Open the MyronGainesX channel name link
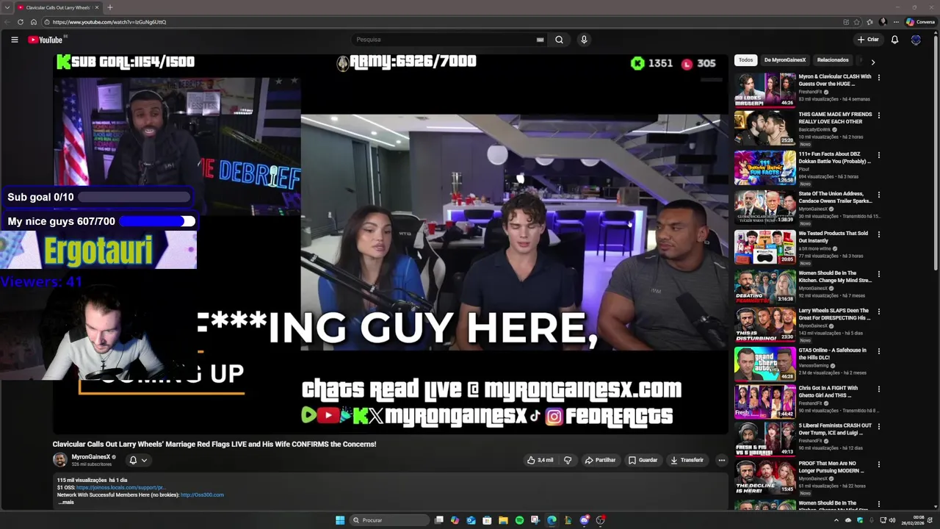This screenshot has height=529, width=940. coord(90,457)
